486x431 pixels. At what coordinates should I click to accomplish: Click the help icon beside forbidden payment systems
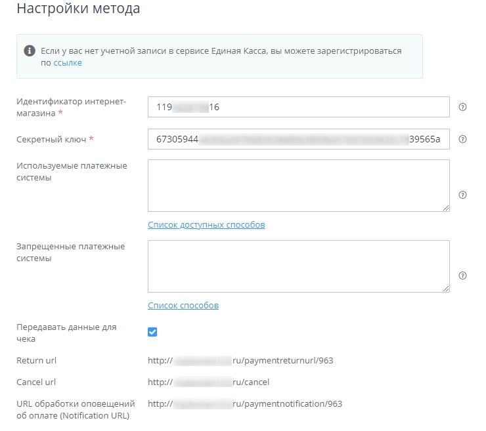pyautogui.click(x=462, y=276)
